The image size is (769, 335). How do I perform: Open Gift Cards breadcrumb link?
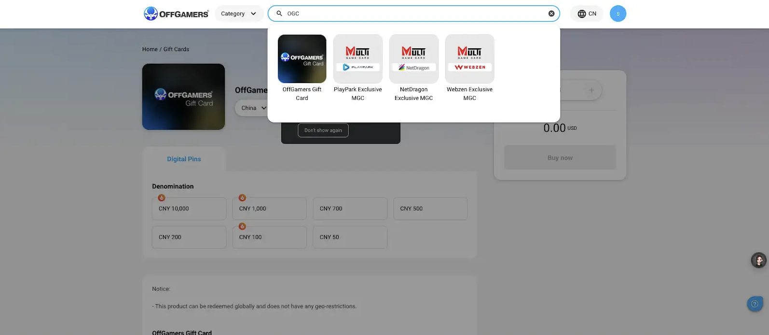176,49
